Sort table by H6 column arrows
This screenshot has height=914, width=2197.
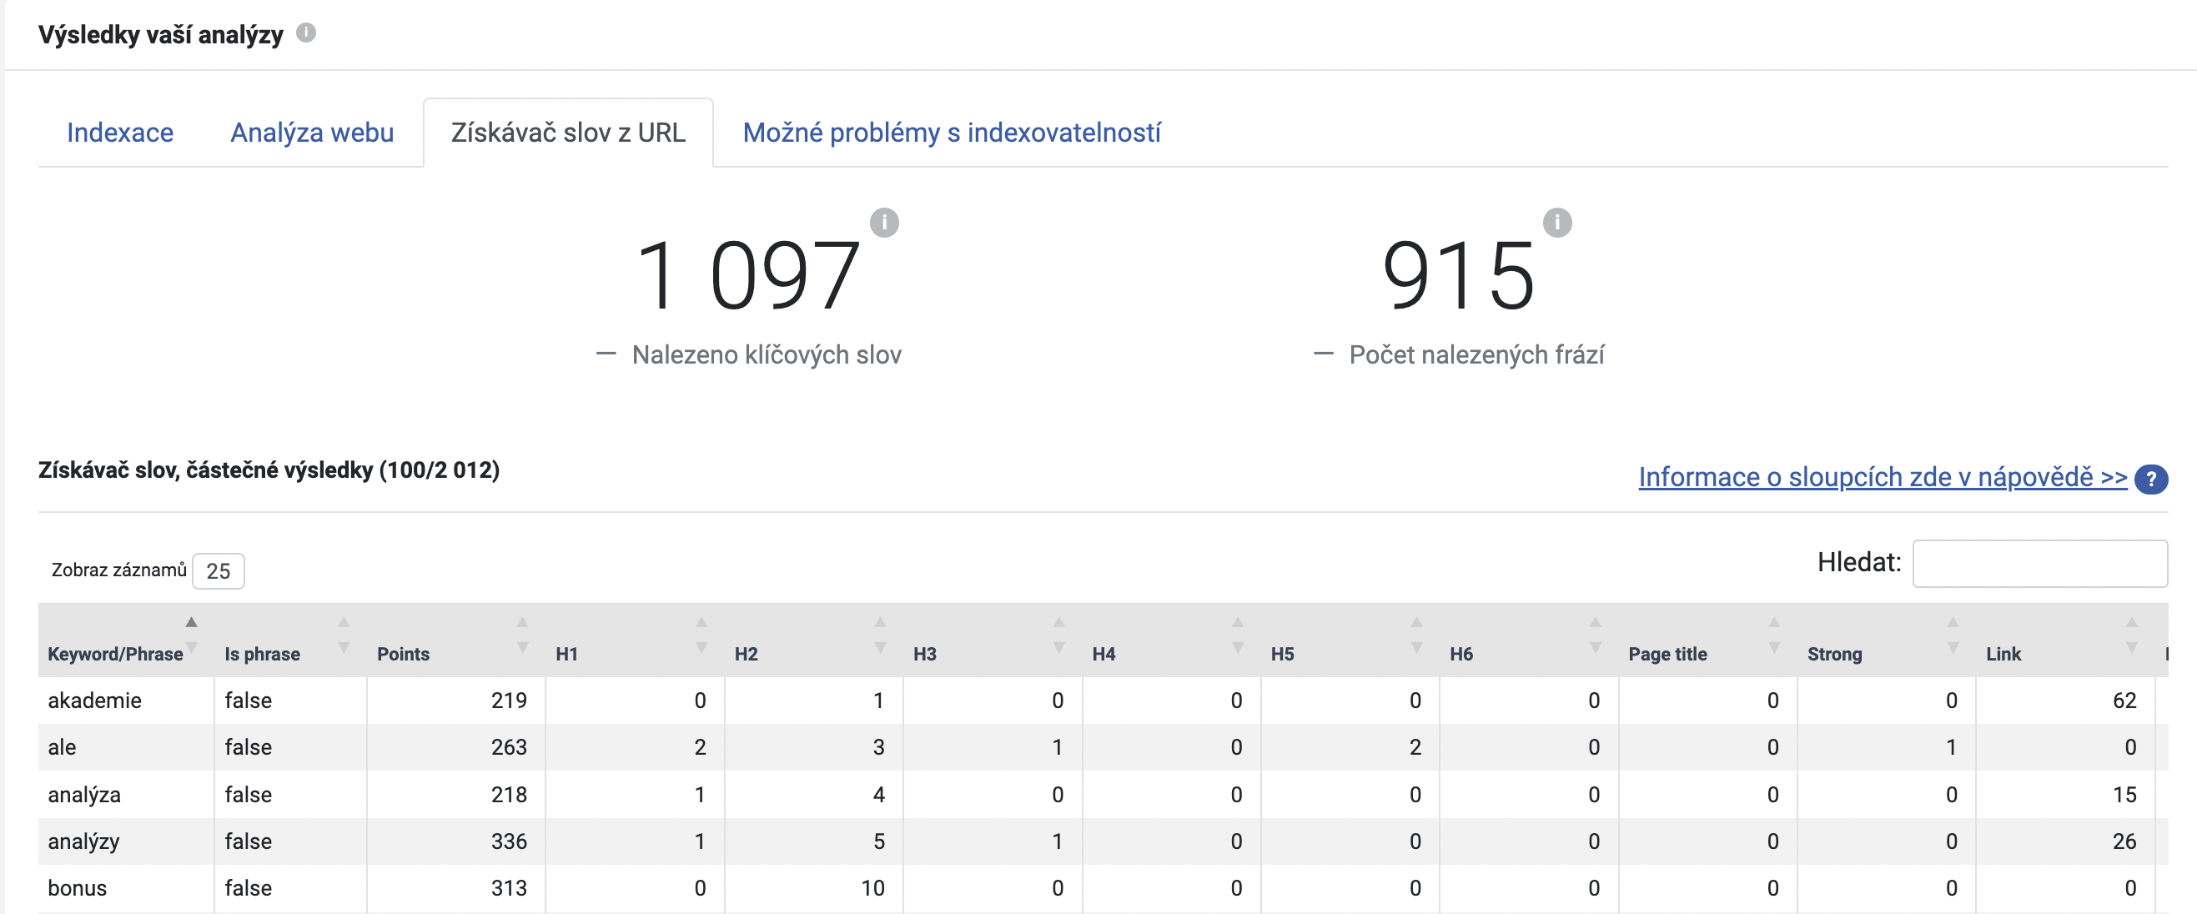pyautogui.click(x=1595, y=635)
